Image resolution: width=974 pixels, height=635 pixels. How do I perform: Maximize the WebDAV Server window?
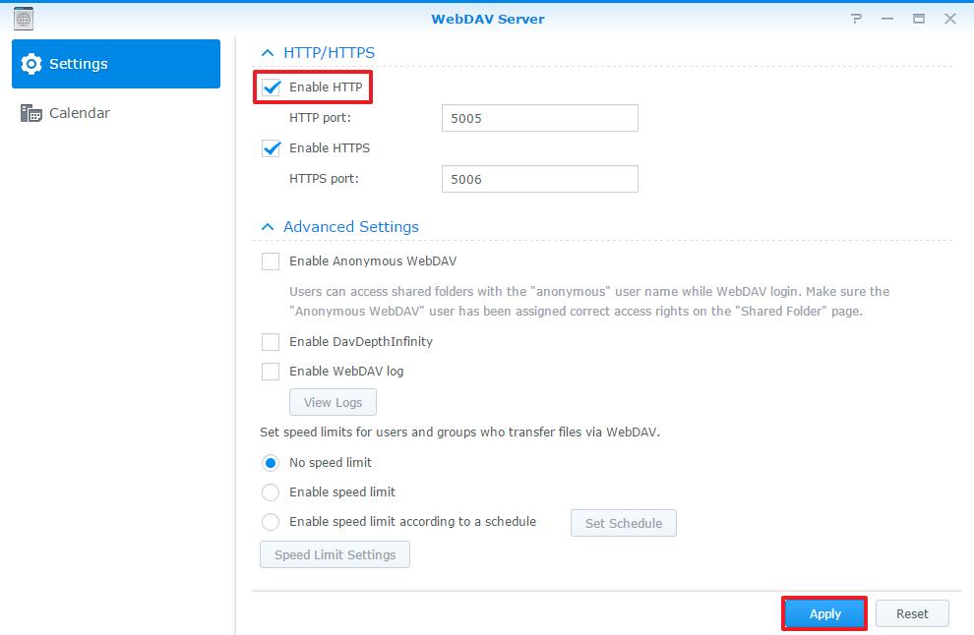click(919, 19)
